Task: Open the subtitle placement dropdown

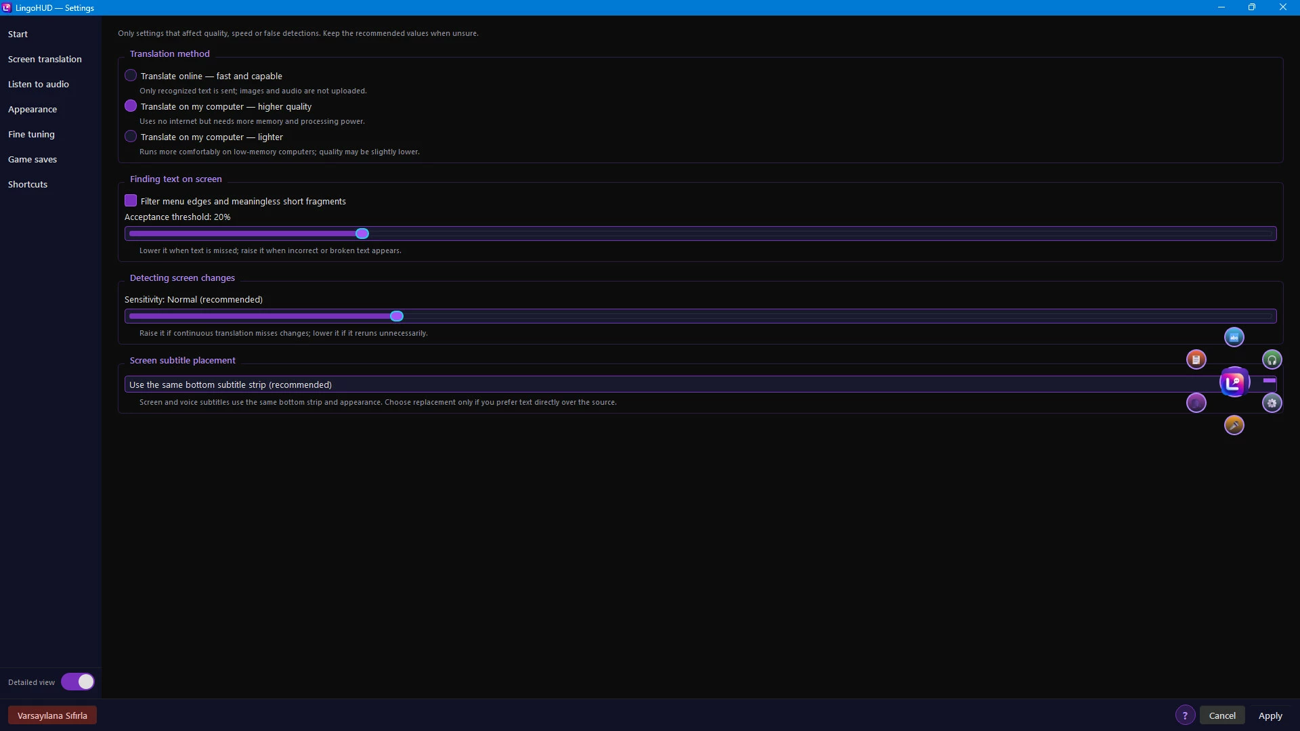Action: click(x=700, y=384)
